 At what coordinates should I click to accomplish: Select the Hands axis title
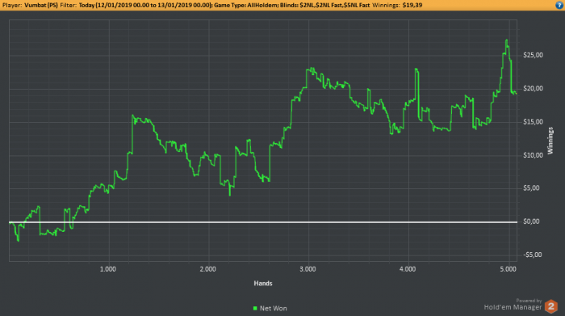(263, 284)
